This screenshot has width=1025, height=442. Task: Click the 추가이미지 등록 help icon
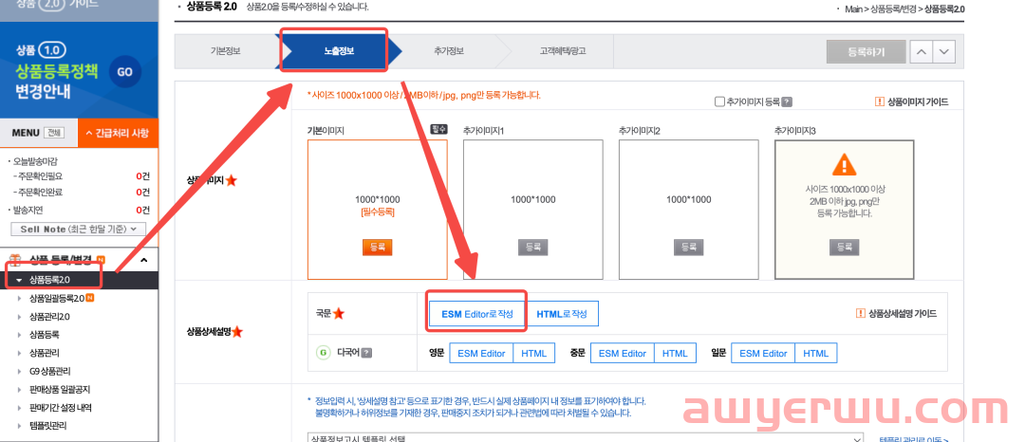(x=787, y=101)
